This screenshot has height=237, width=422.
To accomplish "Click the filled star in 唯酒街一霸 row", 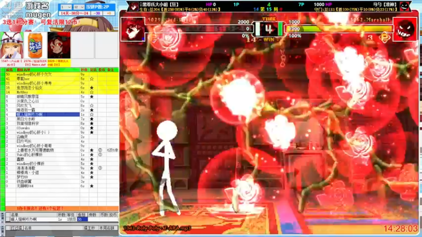I will (92, 110).
